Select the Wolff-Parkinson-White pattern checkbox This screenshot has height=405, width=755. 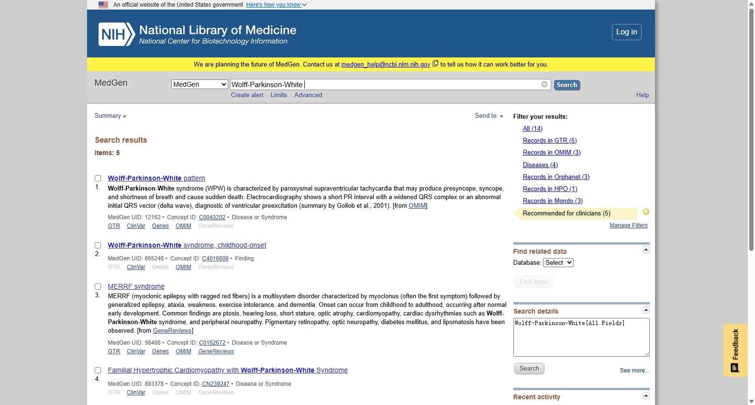[x=98, y=179]
